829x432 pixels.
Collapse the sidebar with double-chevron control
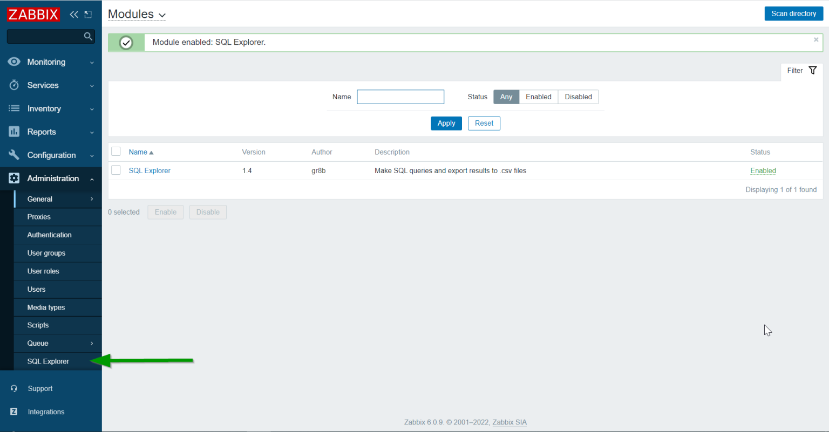[73, 15]
